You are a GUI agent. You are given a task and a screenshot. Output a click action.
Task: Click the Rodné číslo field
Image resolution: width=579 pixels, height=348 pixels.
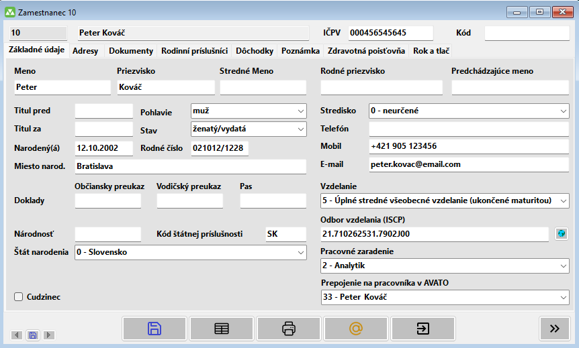[220, 148]
